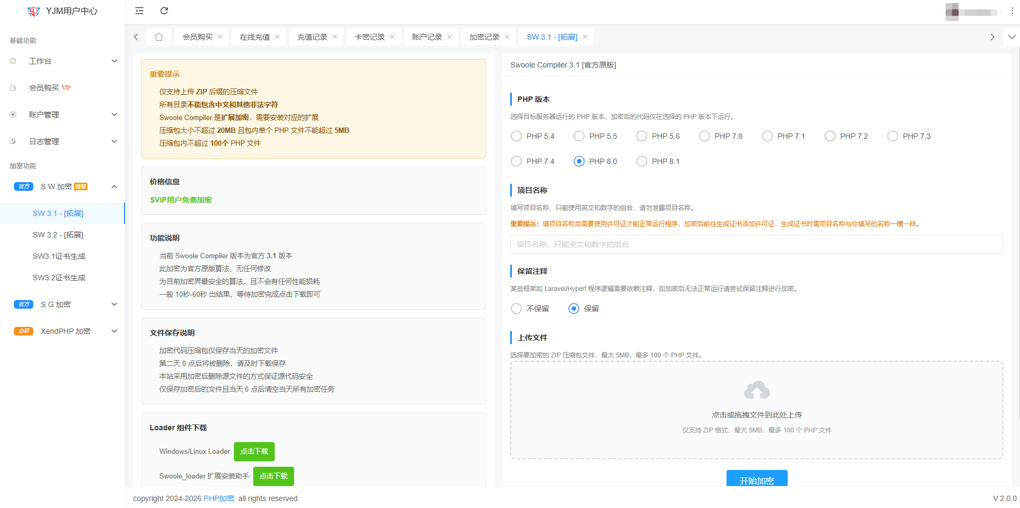
Task: Open the PHP加密 footer link
Action: click(219, 498)
